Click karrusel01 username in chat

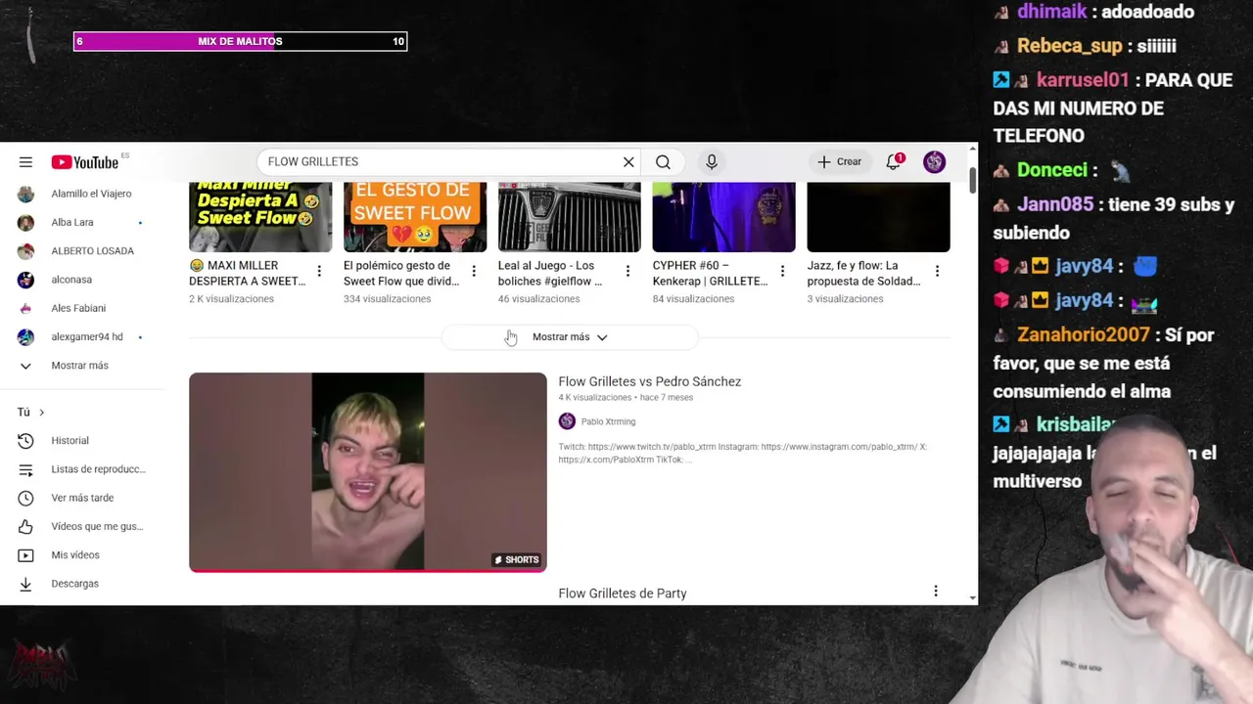click(x=1083, y=80)
